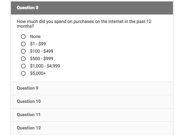Click the '$5,000+' label text

[x=38, y=73]
